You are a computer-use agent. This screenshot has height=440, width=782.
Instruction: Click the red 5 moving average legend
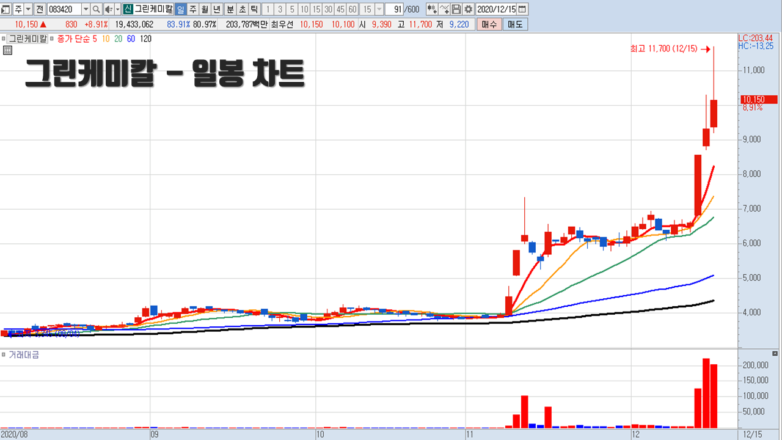tap(95, 38)
